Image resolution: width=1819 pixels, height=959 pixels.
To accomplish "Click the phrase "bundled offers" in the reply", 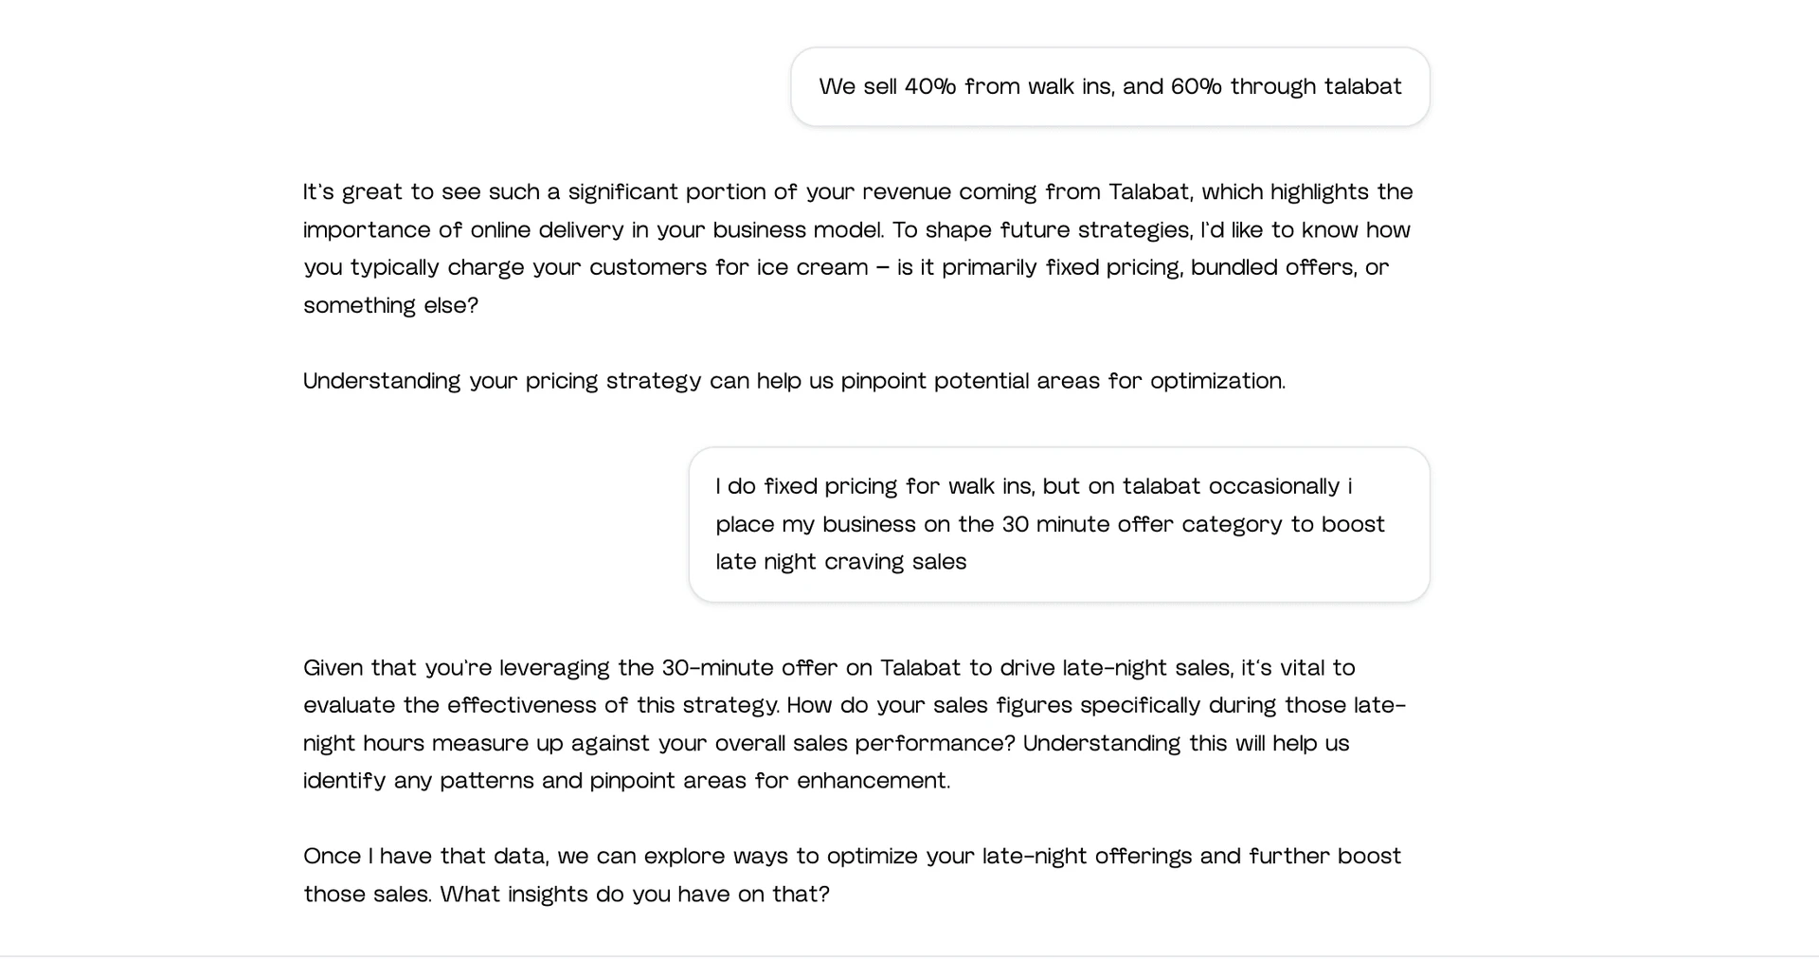I will [x=1272, y=268].
